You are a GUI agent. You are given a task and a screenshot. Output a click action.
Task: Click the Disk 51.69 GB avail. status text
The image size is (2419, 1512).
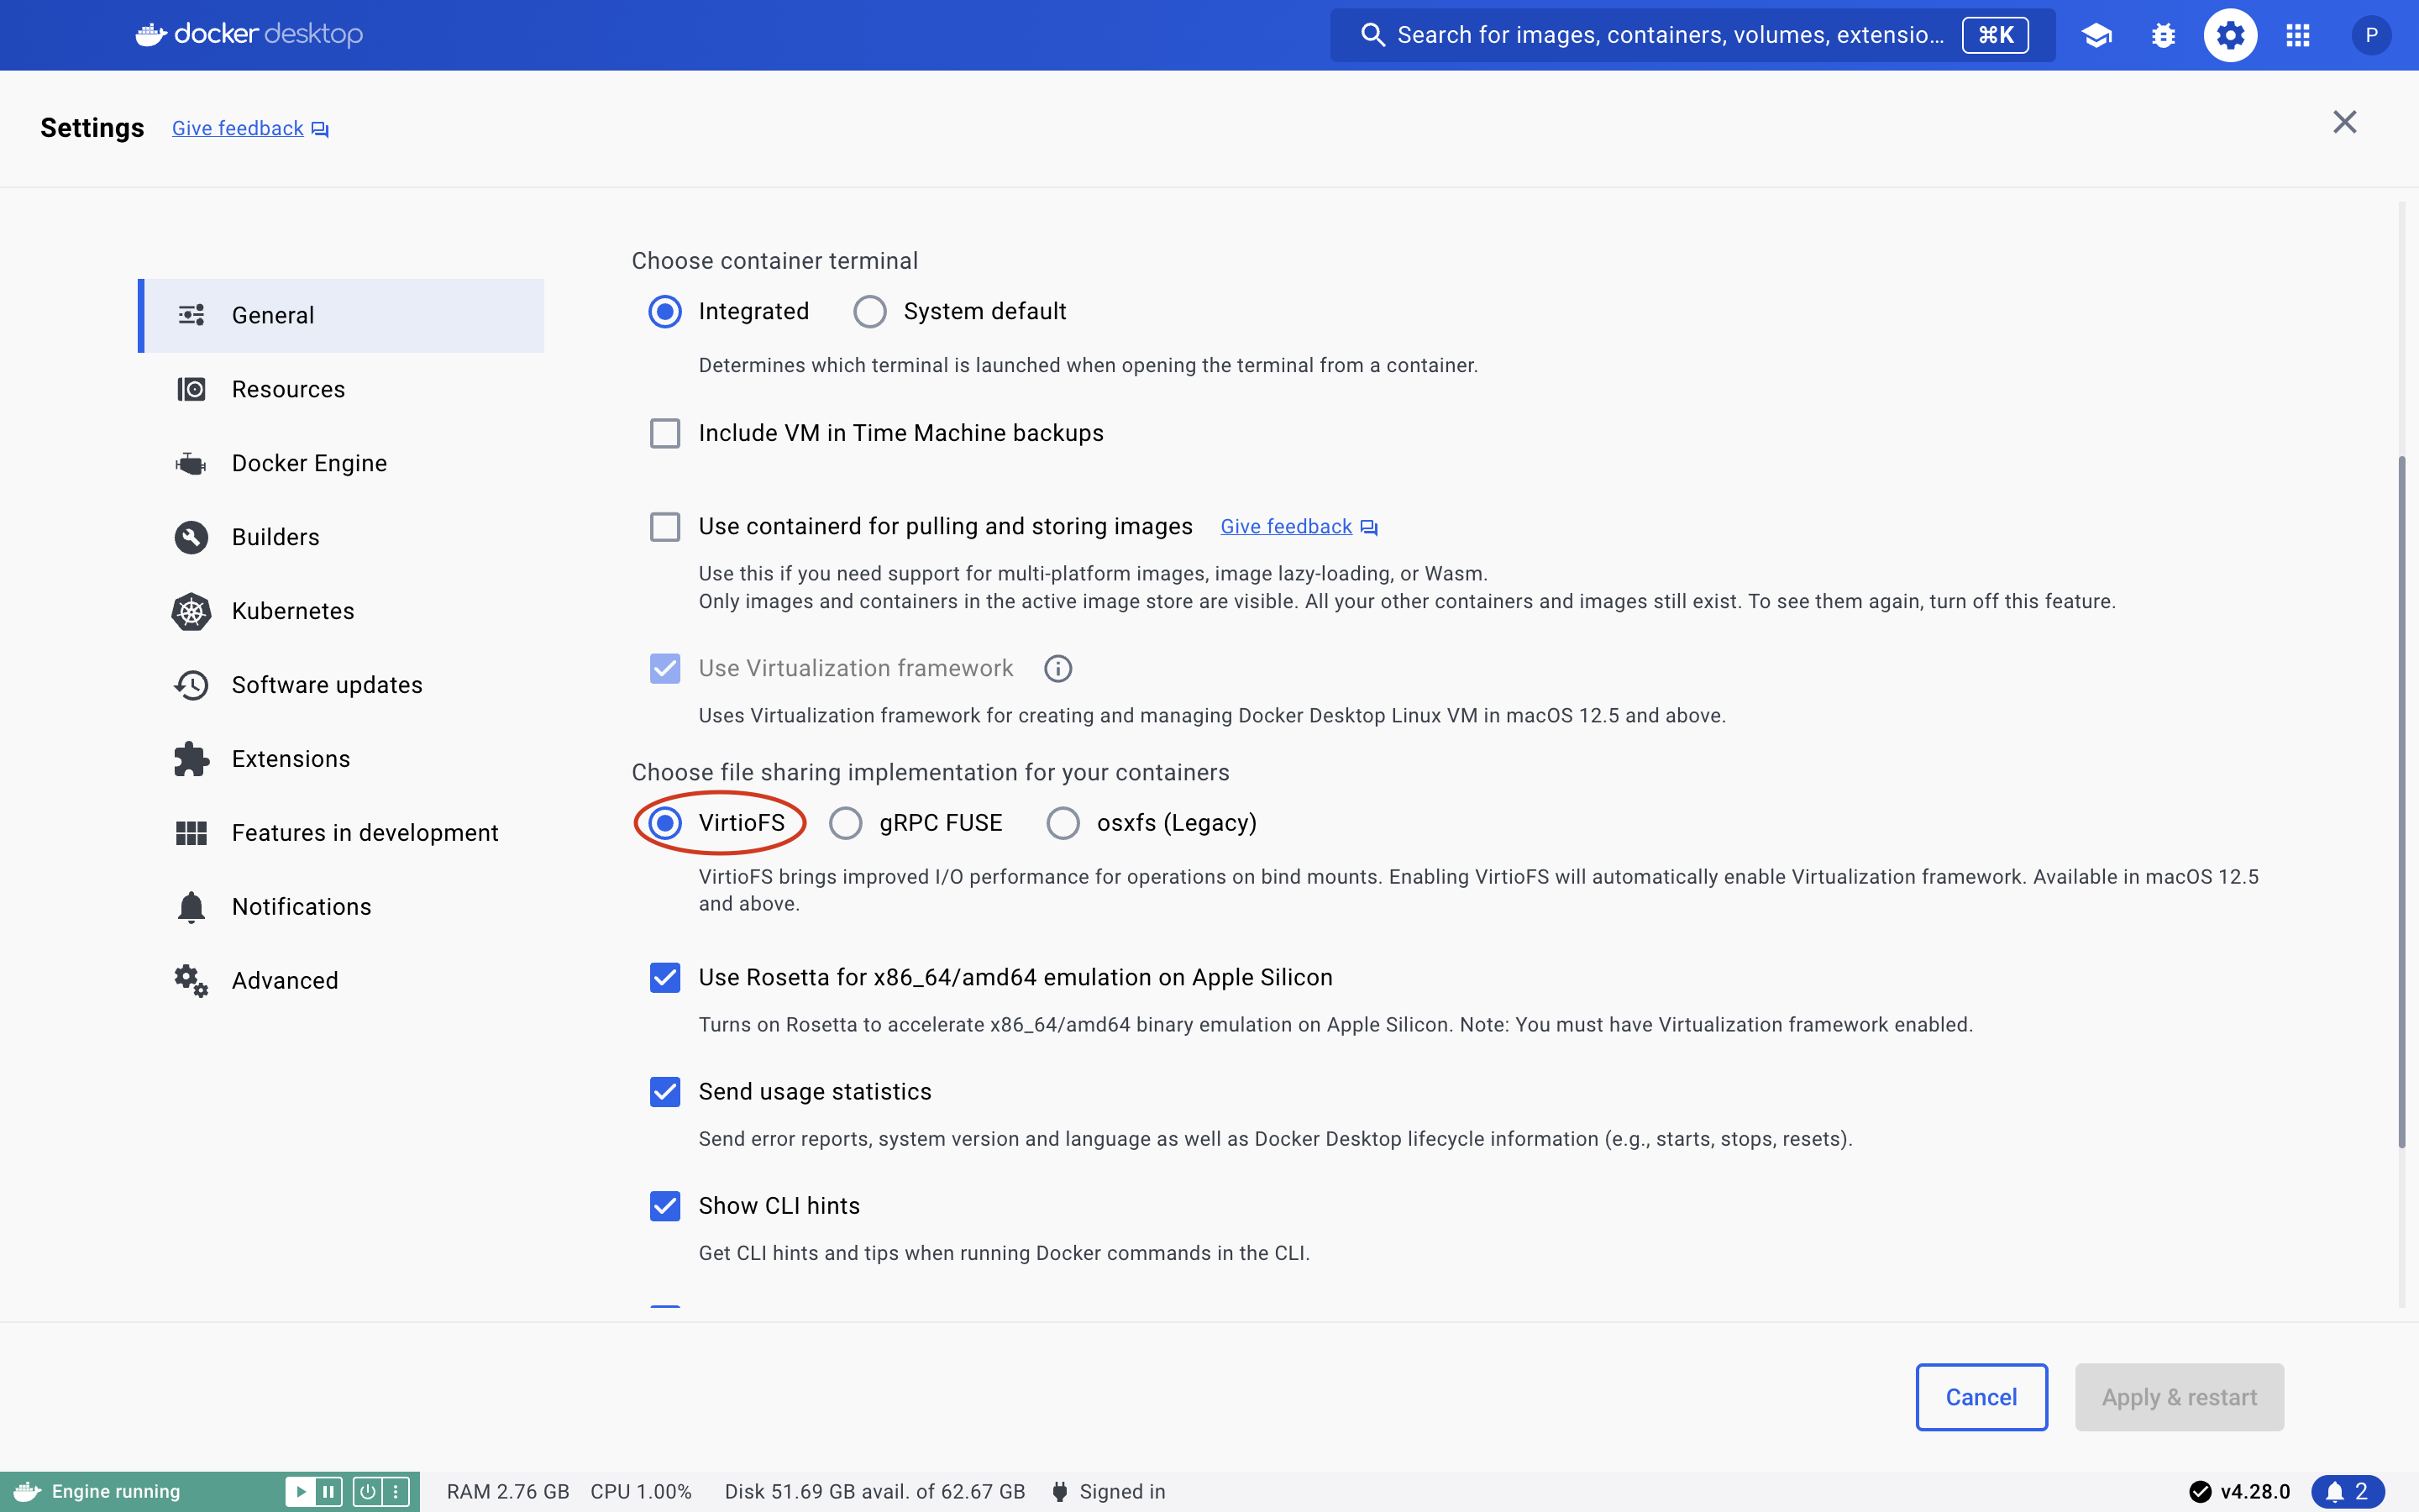click(874, 1491)
